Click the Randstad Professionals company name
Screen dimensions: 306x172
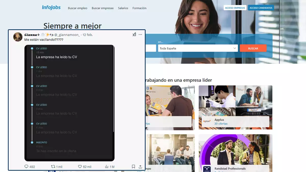[230, 169]
